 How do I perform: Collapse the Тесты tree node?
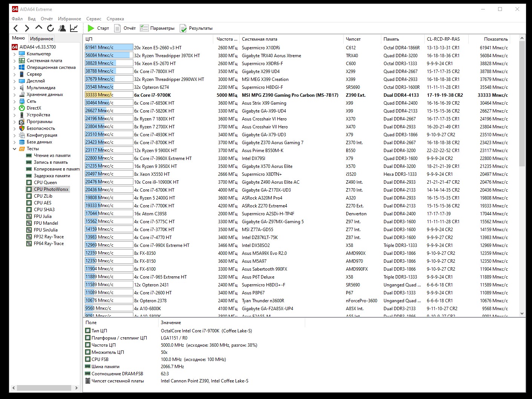15,149
